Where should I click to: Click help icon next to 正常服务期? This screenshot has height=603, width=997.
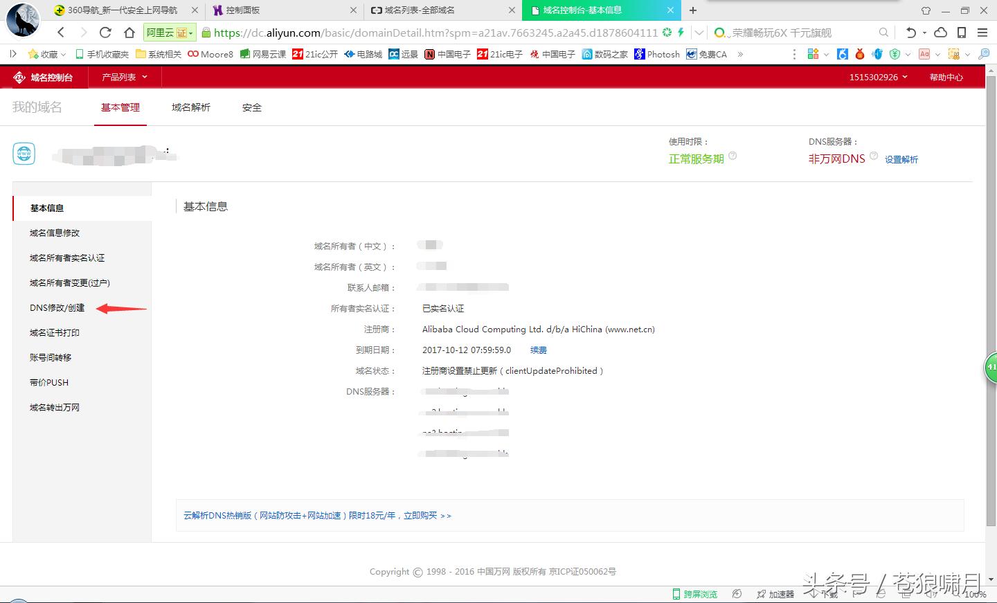coord(733,156)
